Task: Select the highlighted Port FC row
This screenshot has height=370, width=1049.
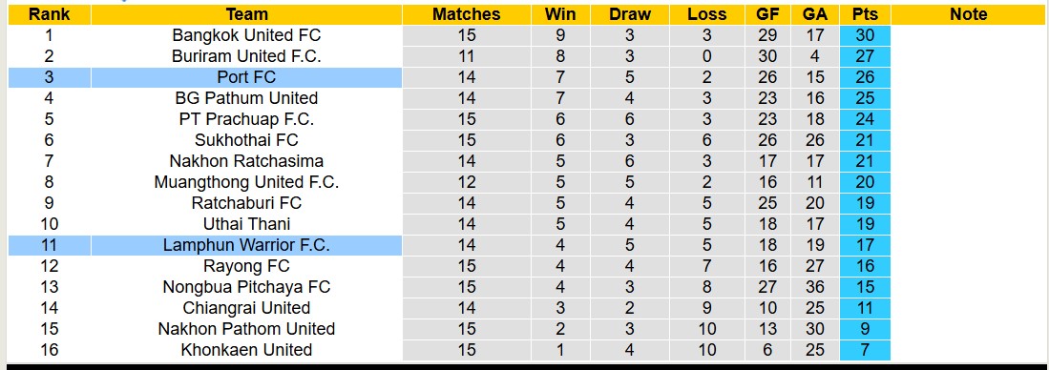Action: coord(449,77)
